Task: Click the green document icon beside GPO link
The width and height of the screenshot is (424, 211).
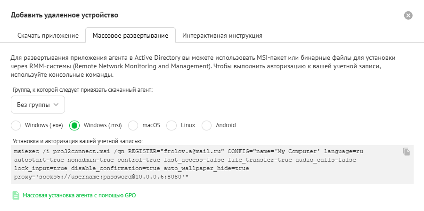Action: coord(16,195)
